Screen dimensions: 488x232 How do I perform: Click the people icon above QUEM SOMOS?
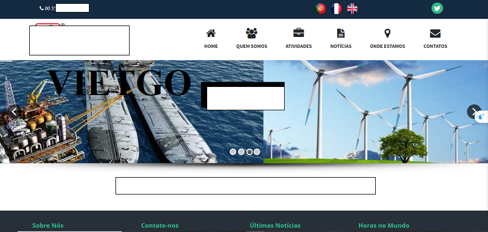[252, 33]
